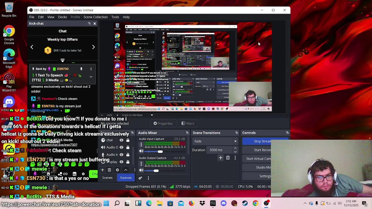Open pinned message three-dot options

coord(91,69)
